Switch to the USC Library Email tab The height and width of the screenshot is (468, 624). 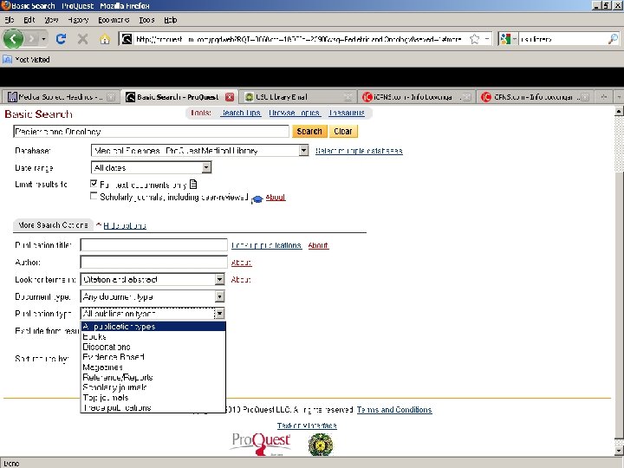point(298,97)
